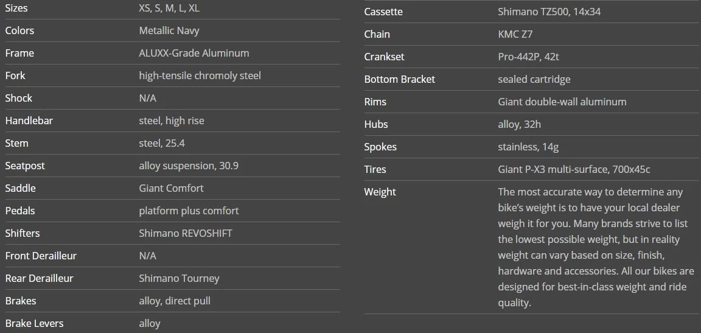This screenshot has width=701, height=333.
Task: Click the Shimano REVOSHIFT shifters value
Action: pos(186,233)
